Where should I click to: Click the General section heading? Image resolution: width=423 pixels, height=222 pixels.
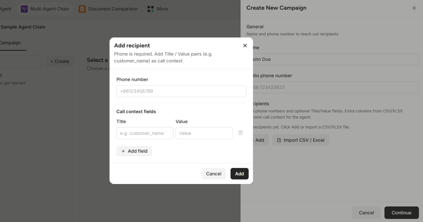(255, 27)
